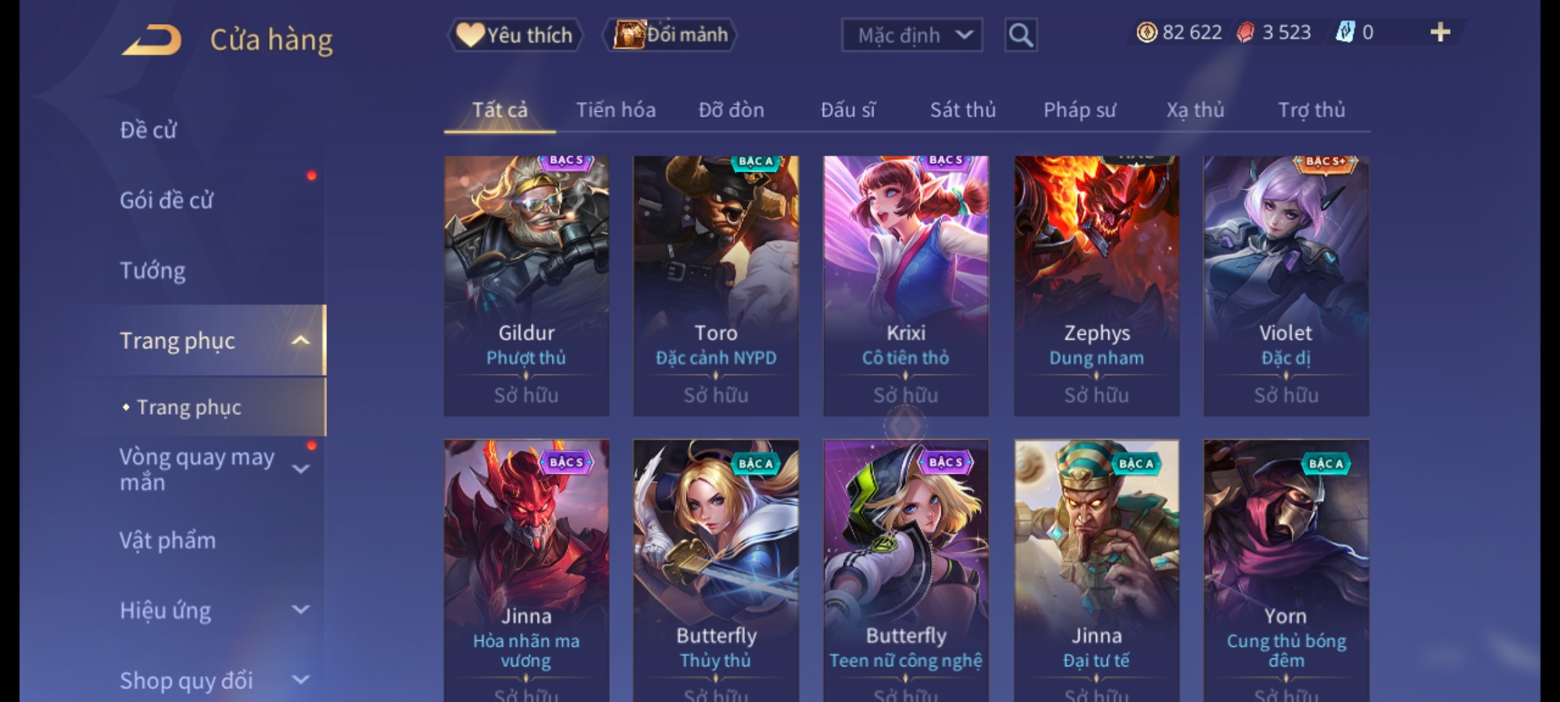Select the Tiến hóa tab
The width and height of the screenshot is (1560, 702).
click(x=616, y=110)
